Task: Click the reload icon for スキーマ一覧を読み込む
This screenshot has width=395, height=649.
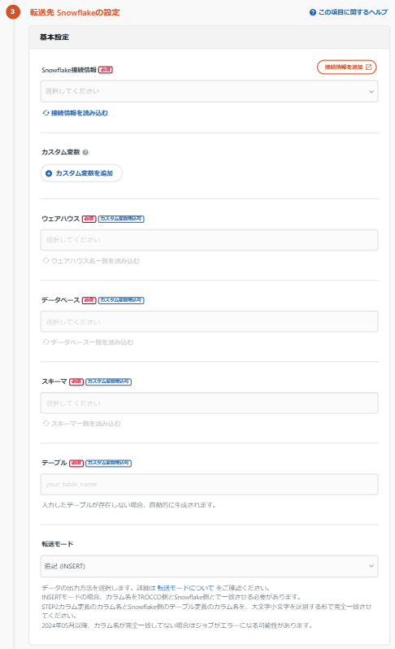Action: point(46,424)
